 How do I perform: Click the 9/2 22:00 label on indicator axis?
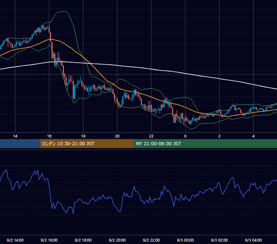(x=151, y=240)
